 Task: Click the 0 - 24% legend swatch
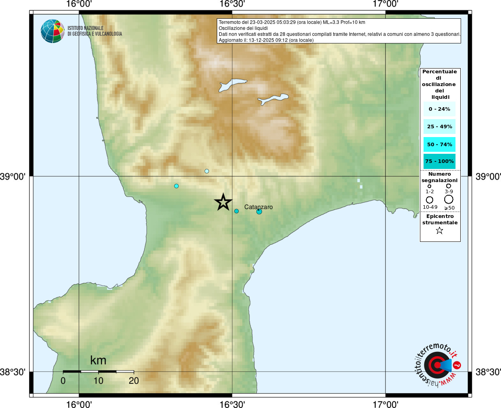pos(440,109)
